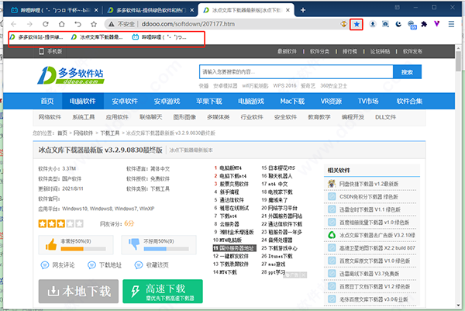
Task: Open the downloads toolbar icon
Action: pos(373,24)
